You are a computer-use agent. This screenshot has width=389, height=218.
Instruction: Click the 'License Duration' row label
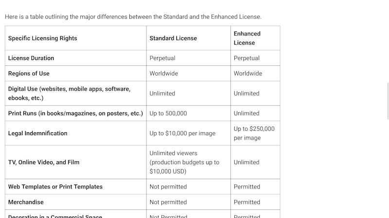pyautogui.click(x=31, y=58)
